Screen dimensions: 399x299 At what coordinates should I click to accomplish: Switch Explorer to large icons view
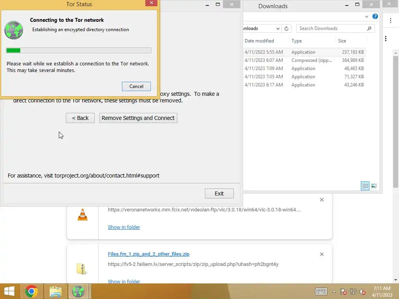[x=374, y=186]
